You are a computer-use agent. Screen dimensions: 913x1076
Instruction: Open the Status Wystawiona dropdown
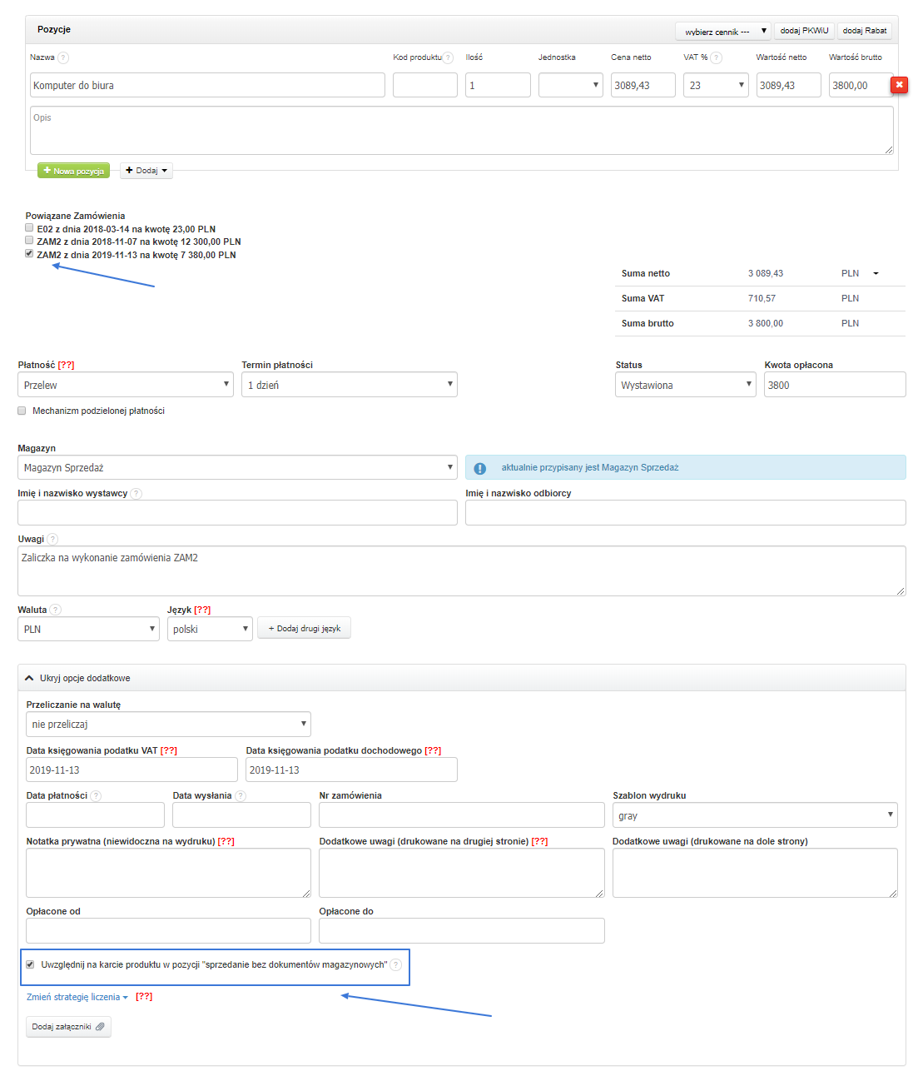686,385
